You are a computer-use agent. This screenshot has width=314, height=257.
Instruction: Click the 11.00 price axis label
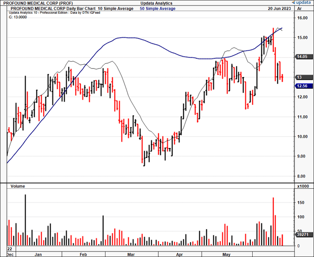302,117
